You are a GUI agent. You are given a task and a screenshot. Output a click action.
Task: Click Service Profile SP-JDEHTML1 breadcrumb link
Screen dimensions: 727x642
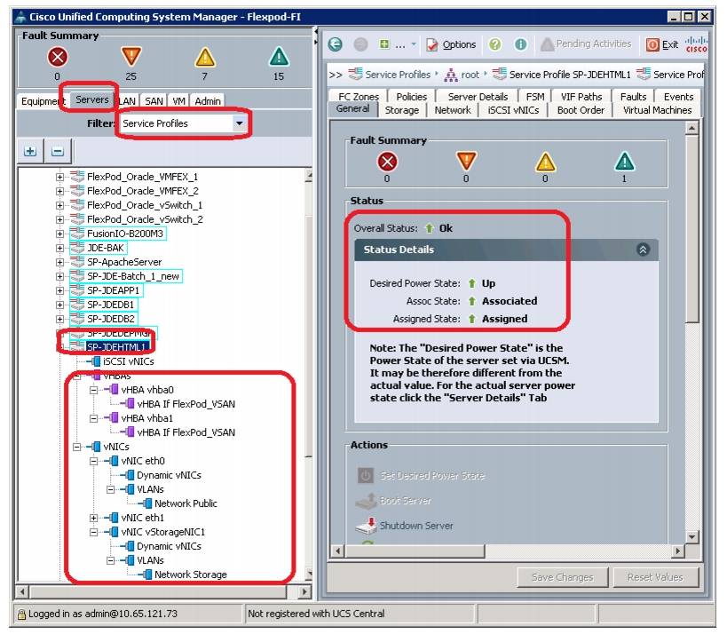point(570,75)
